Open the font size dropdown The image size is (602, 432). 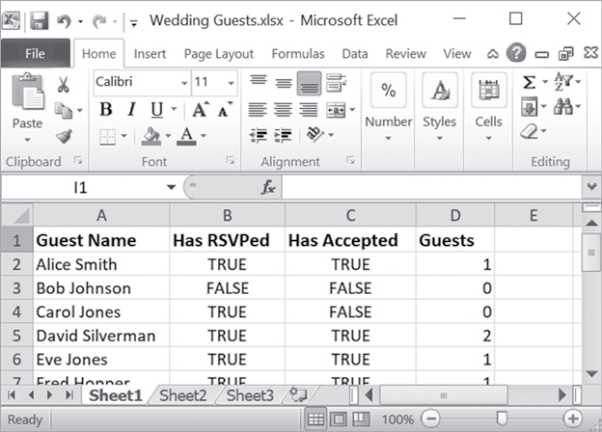point(231,83)
